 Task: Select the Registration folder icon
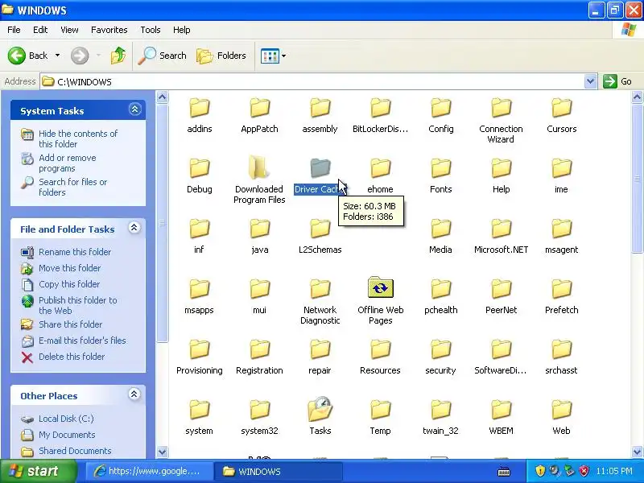tap(259, 349)
